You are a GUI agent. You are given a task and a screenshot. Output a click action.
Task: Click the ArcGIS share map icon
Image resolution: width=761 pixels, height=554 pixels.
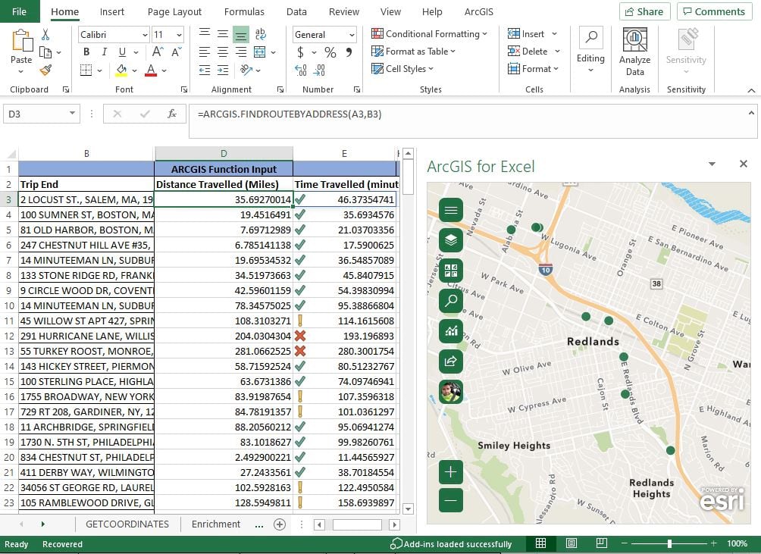[x=451, y=362]
